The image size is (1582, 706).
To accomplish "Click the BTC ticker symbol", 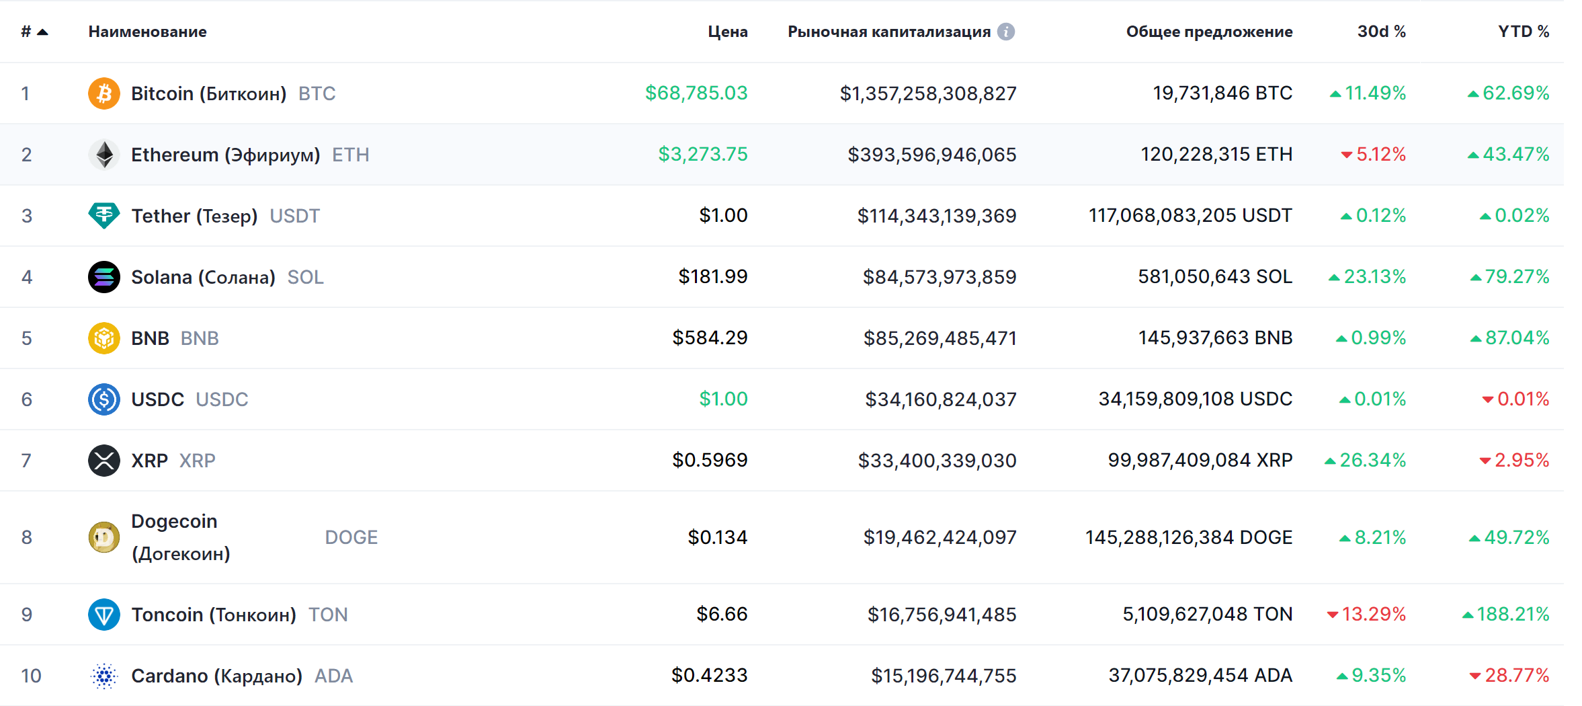I will [x=317, y=93].
